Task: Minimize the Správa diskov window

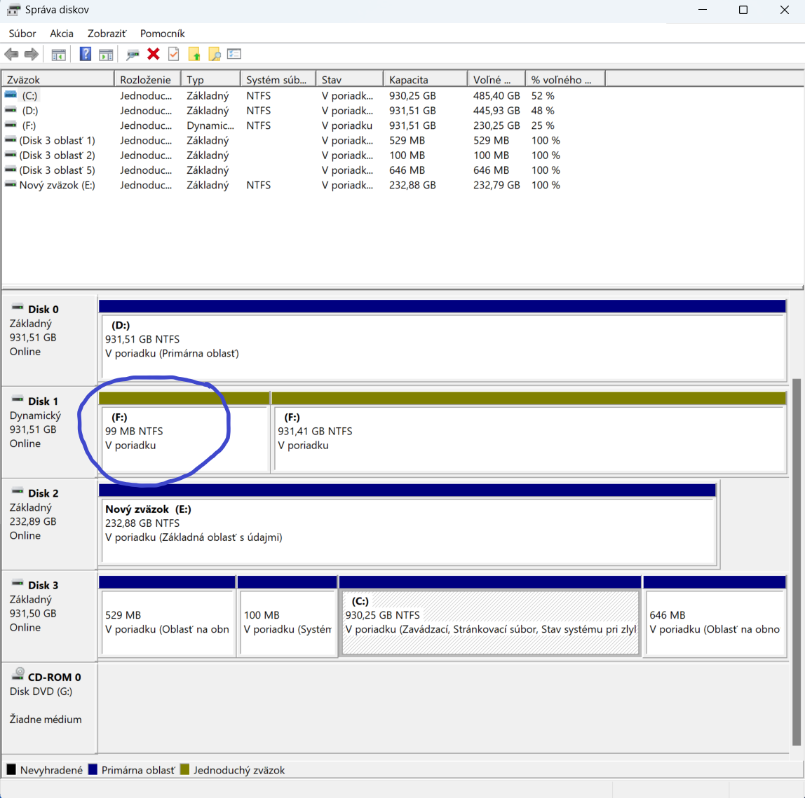Action: click(703, 10)
